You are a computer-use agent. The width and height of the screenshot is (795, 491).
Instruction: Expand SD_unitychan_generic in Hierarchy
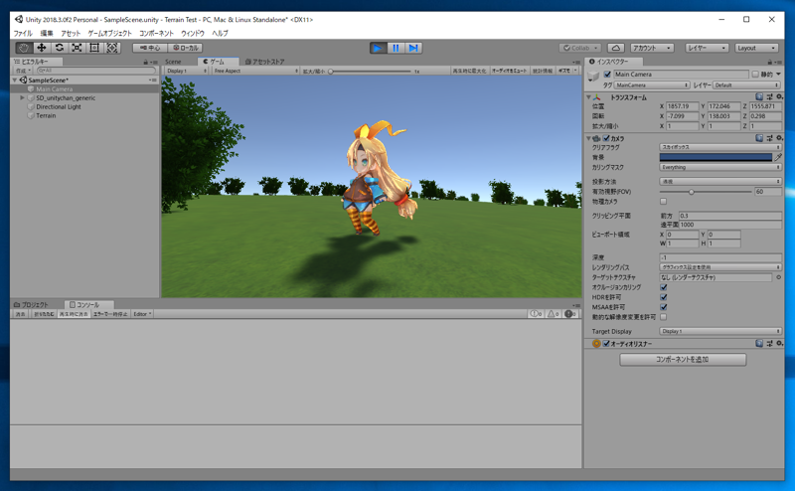click(22, 97)
